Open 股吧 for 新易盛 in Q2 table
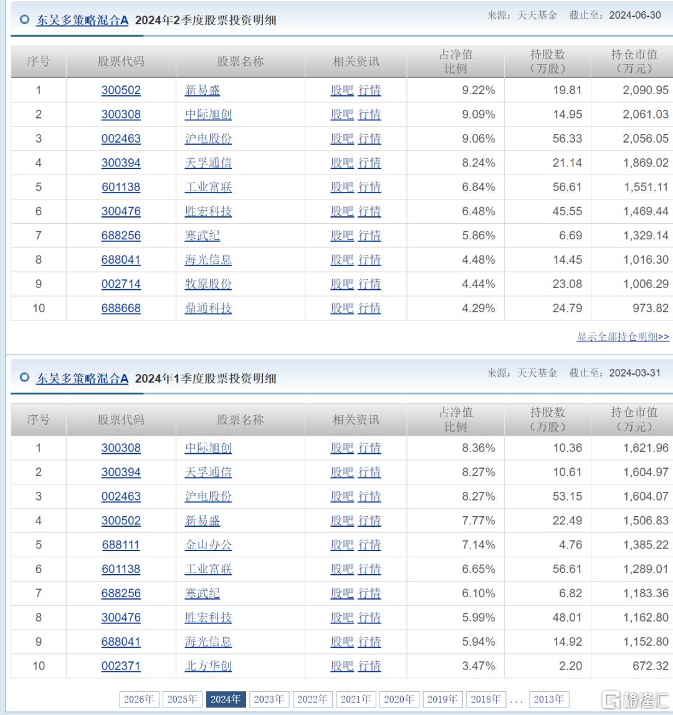 (x=342, y=90)
